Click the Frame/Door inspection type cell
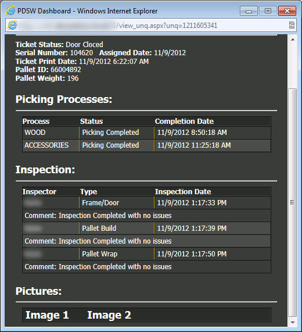 pyautogui.click(x=117, y=203)
